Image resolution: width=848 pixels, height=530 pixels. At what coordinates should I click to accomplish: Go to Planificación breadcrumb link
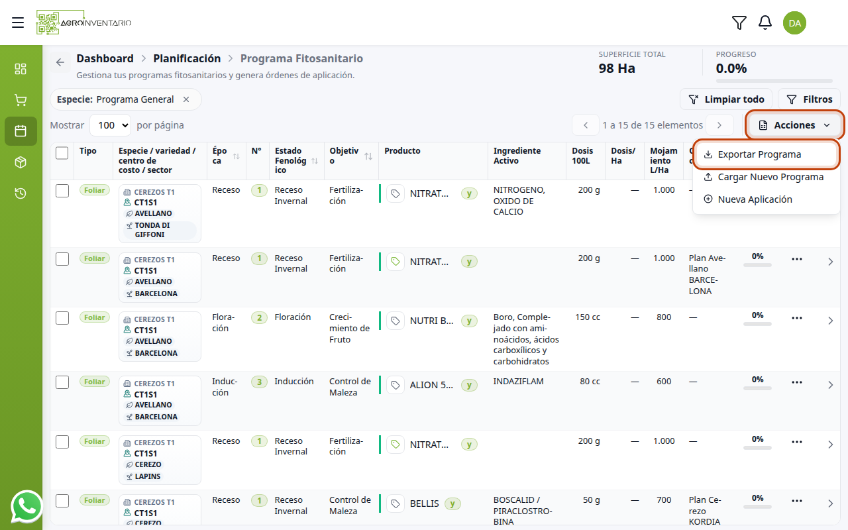click(x=187, y=58)
